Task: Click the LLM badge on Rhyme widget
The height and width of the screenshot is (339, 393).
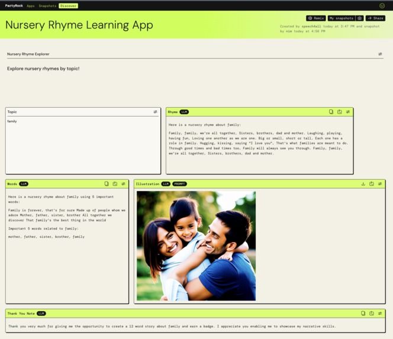Action: click(x=184, y=112)
